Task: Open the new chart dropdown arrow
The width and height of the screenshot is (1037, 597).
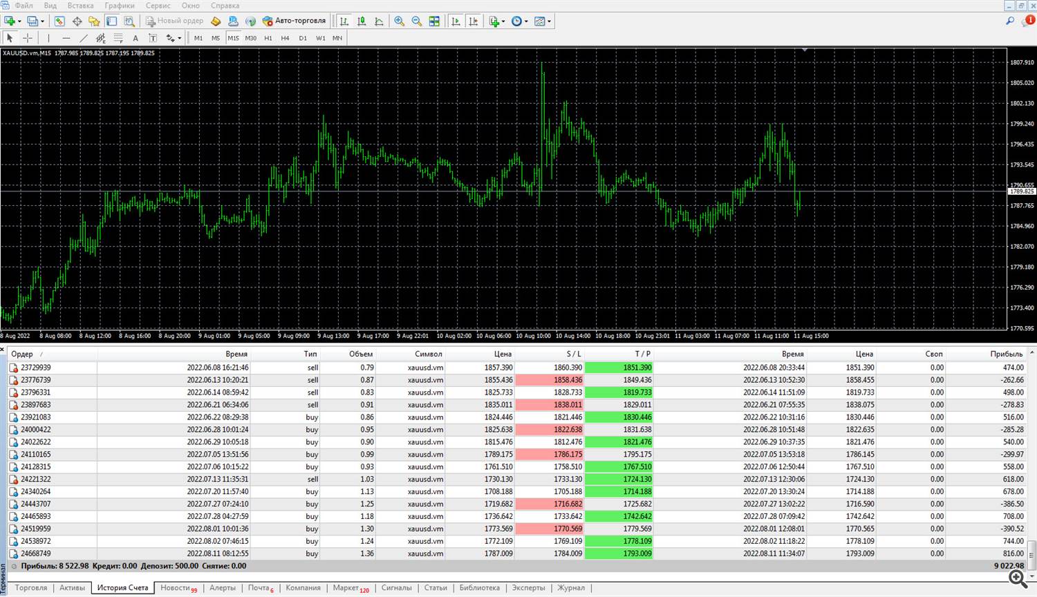Action: pyautogui.click(x=19, y=21)
